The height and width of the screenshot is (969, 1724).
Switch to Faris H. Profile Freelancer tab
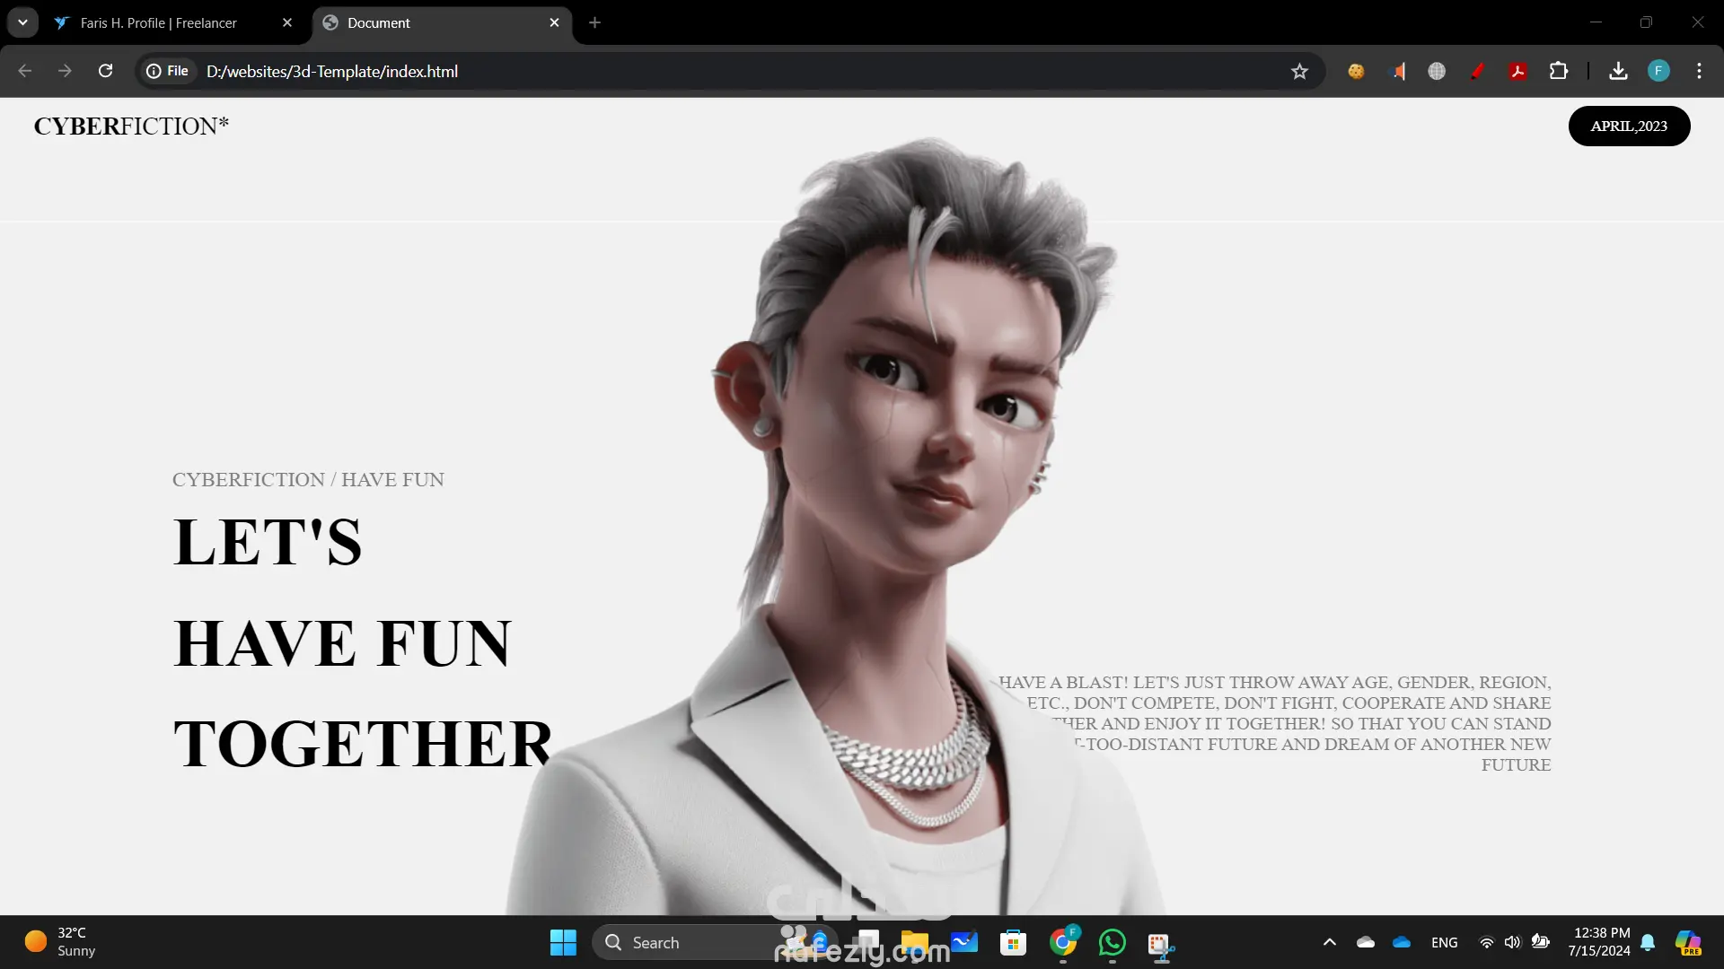tap(159, 23)
